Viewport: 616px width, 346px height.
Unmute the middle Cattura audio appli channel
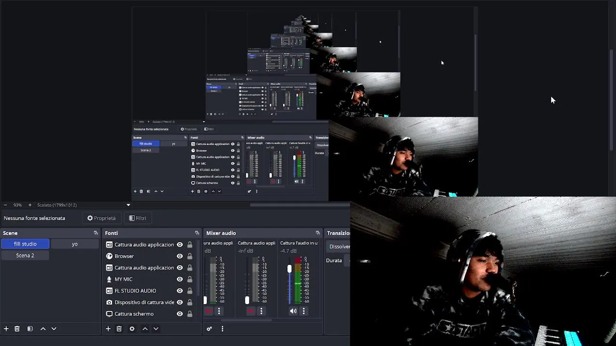[x=251, y=311]
